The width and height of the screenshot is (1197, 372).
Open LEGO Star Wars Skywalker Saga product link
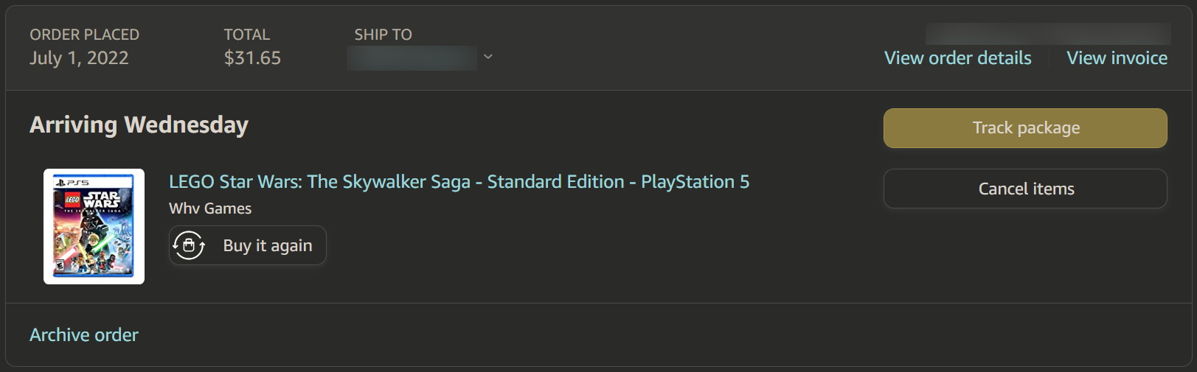point(459,182)
